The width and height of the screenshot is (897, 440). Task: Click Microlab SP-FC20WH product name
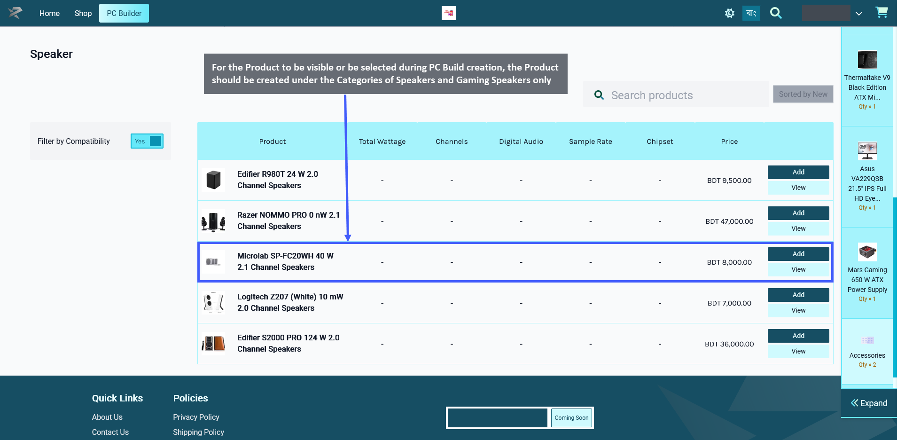285,261
